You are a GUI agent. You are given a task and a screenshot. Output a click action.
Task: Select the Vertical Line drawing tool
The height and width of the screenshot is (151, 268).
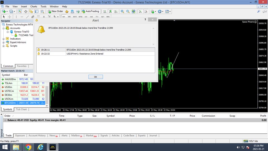click(16, 17)
